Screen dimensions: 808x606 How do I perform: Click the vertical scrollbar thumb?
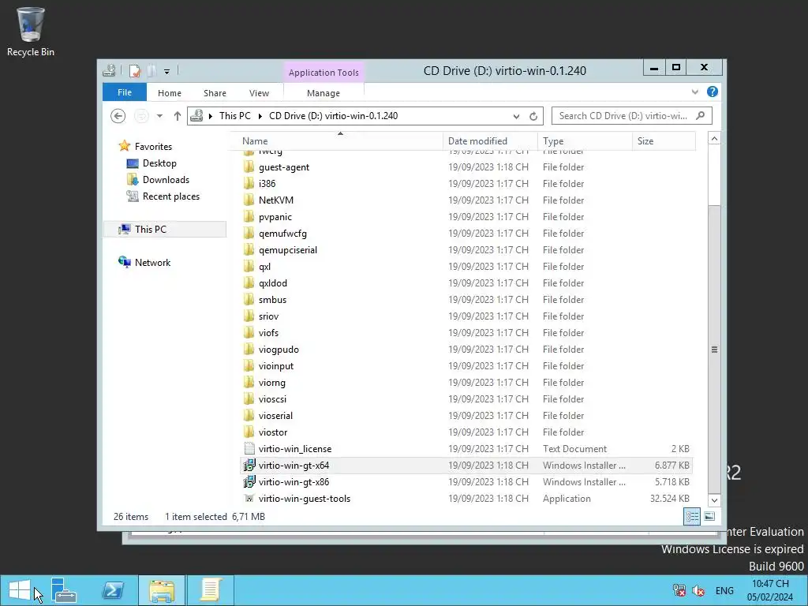714,349
